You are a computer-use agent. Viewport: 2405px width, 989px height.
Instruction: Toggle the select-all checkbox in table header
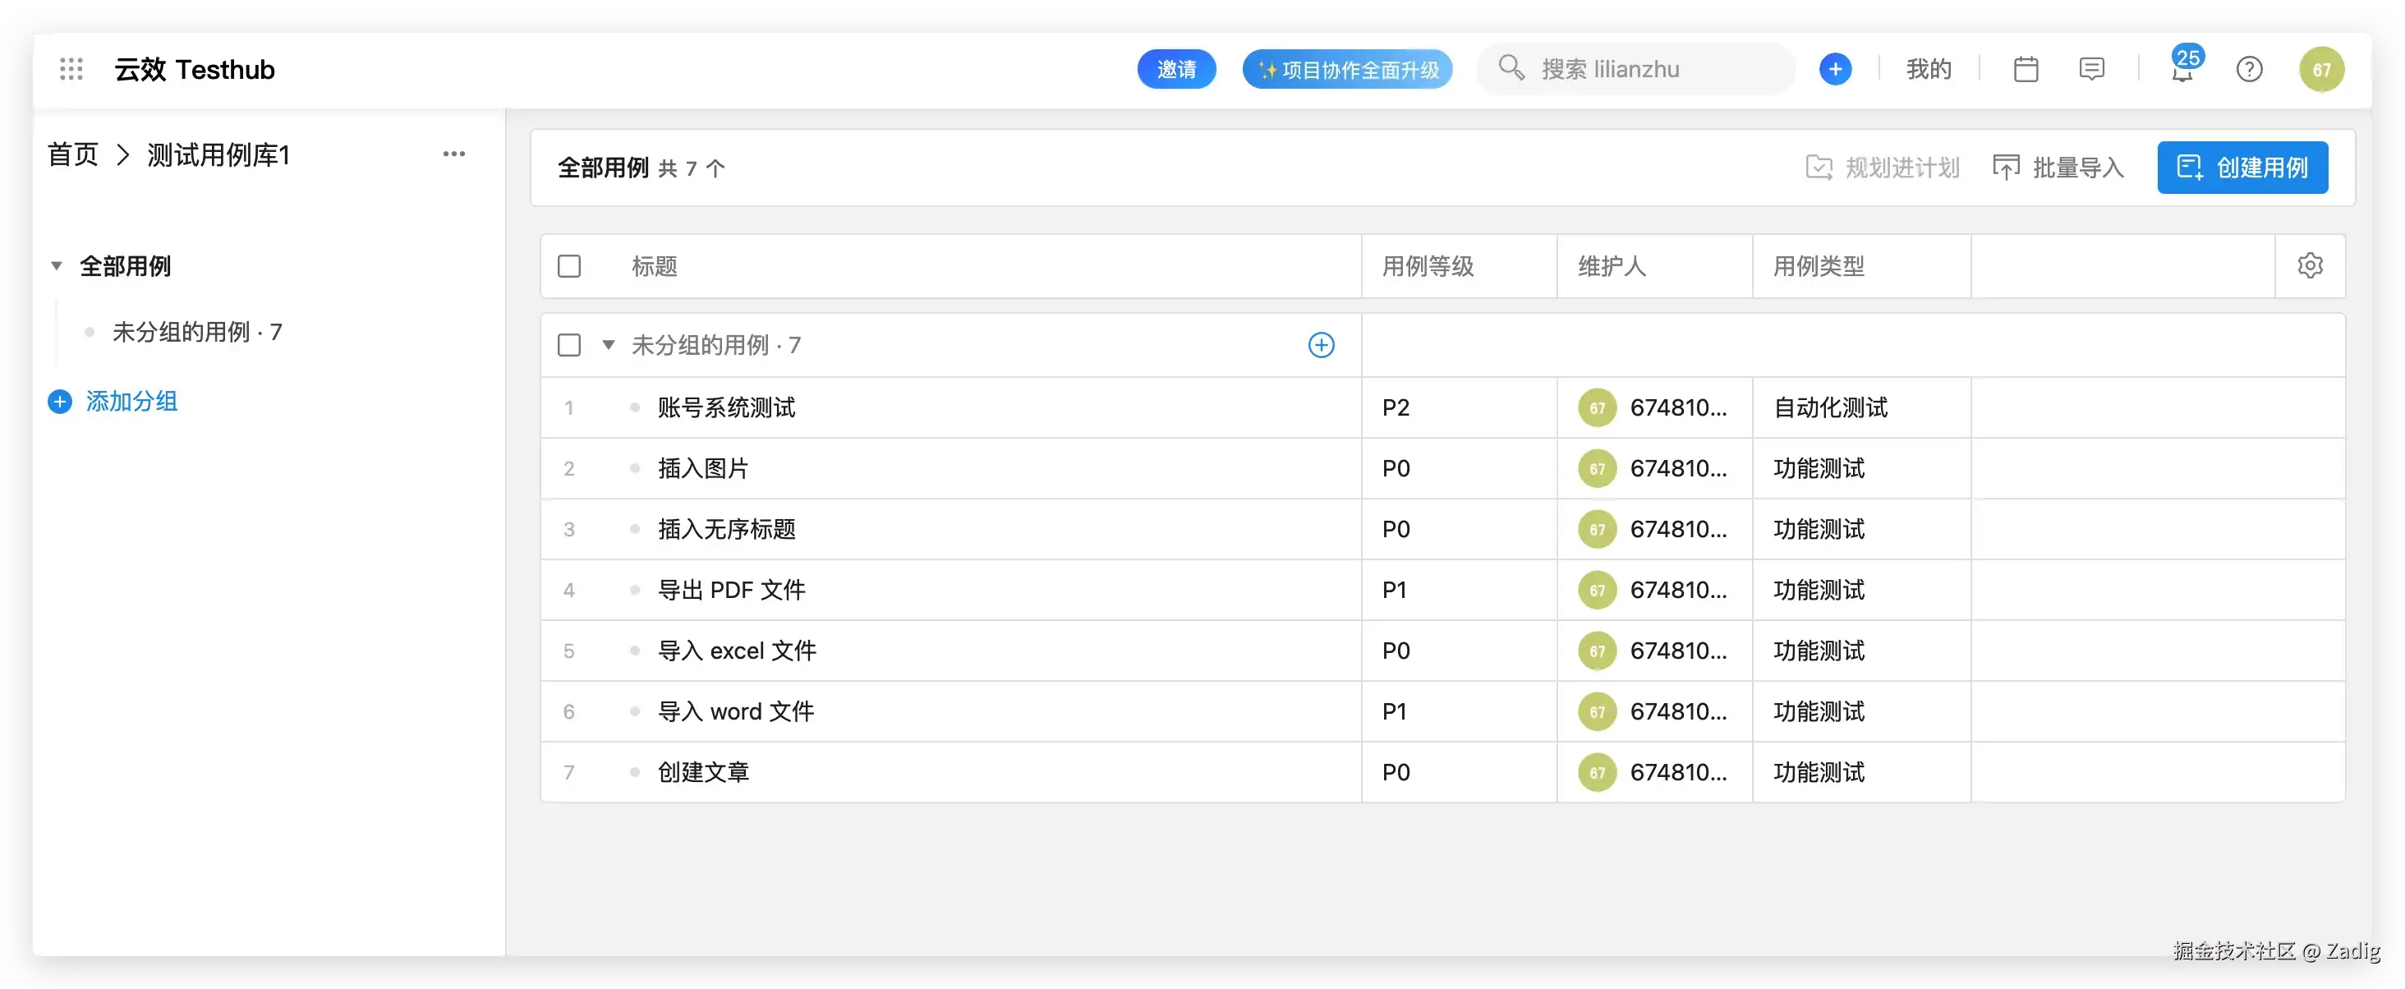[568, 266]
